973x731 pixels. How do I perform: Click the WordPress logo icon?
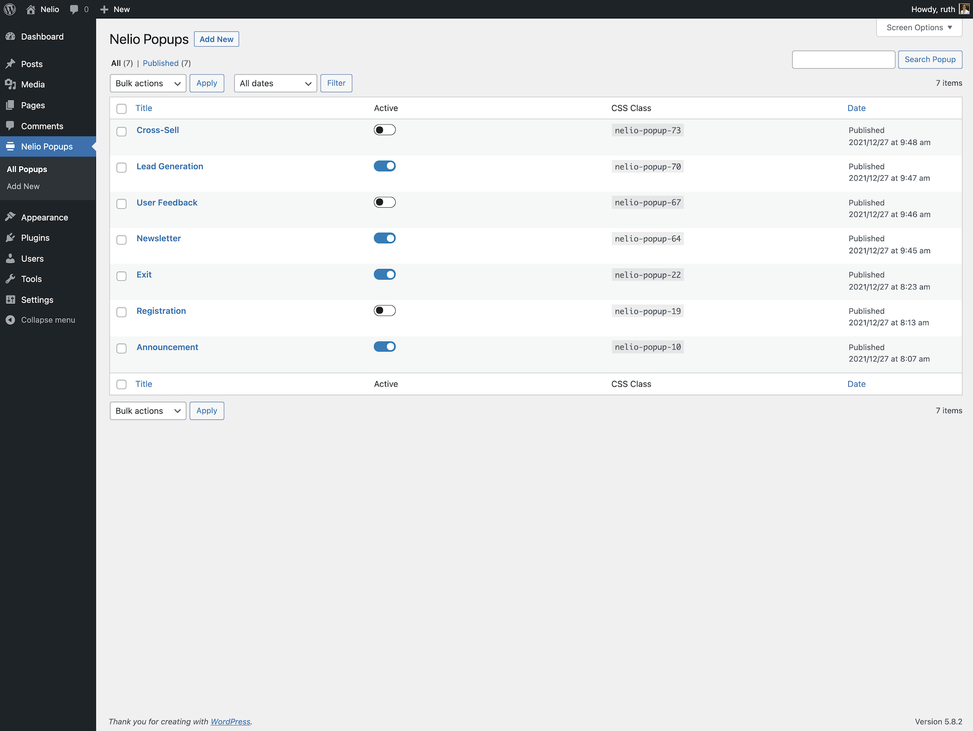[10, 9]
